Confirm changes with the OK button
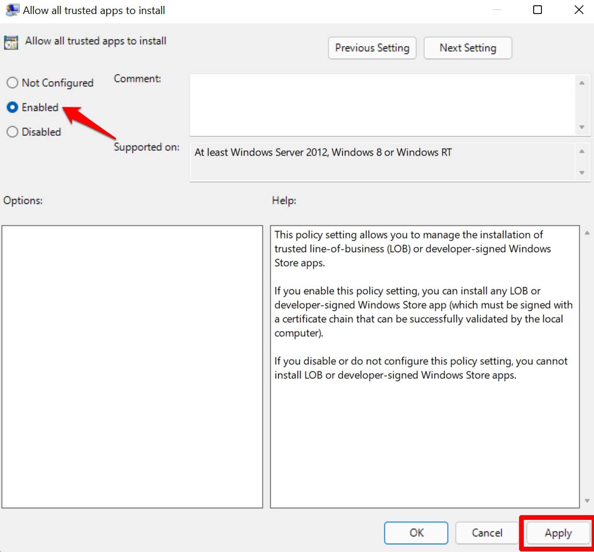Screen dimensions: 594x552 (416, 533)
